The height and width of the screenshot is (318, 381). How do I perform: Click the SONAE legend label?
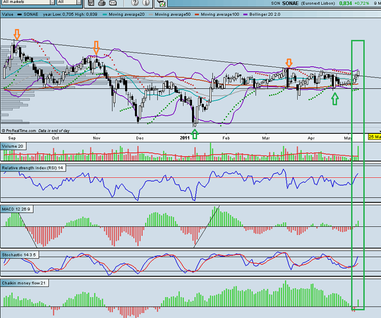tap(31, 15)
